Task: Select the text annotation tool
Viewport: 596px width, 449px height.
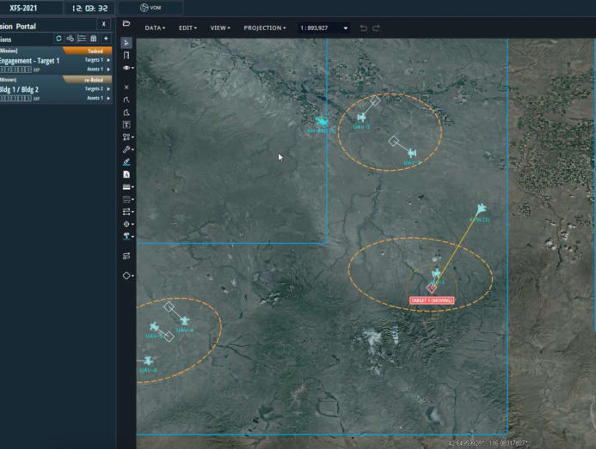Action: click(126, 124)
